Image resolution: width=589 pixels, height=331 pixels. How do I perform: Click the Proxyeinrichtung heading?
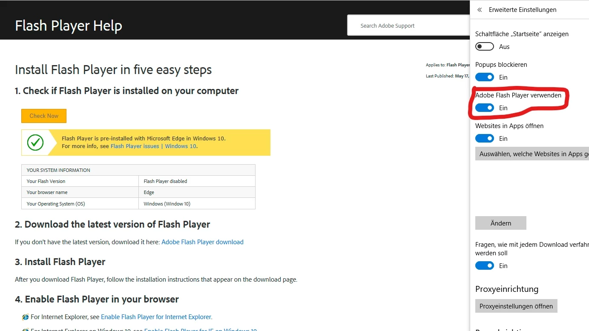pos(507,289)
